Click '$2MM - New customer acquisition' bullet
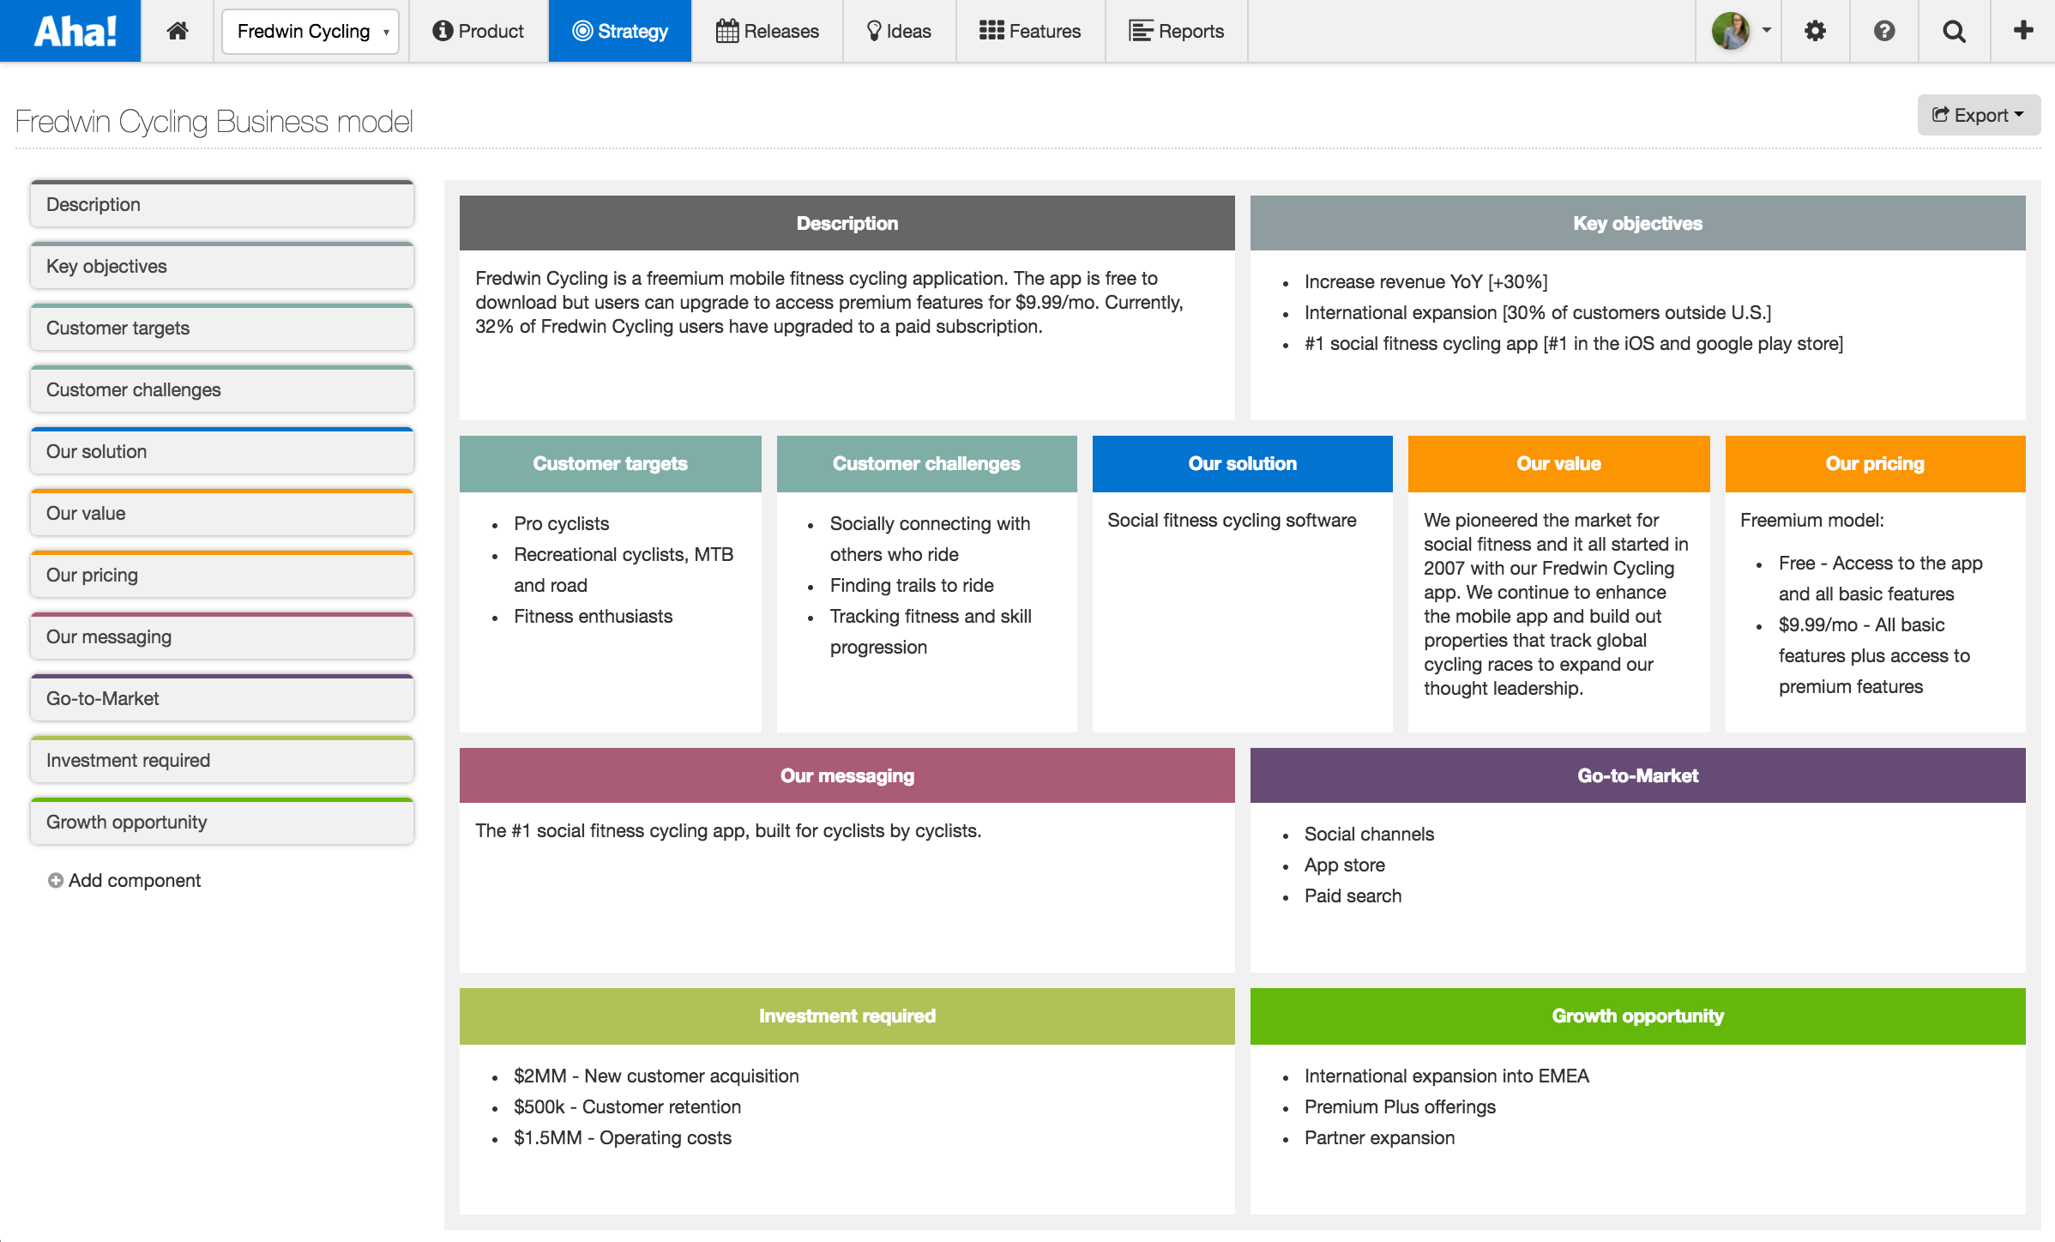 pos(656,1076)
